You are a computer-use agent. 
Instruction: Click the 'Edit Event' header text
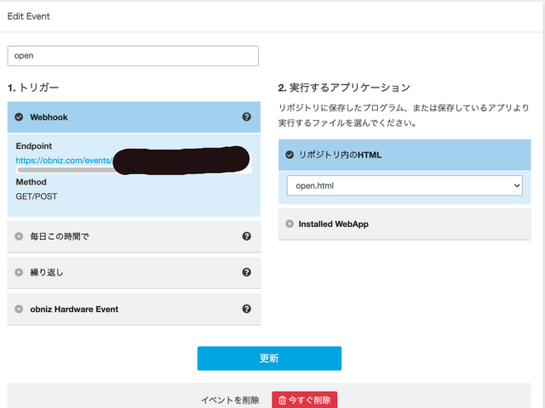(28, 16)
